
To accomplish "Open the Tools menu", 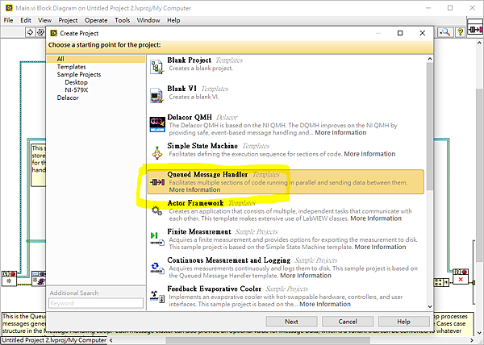I will [123, 20].
